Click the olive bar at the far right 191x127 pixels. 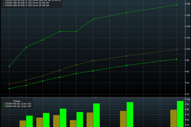point(173,118)
